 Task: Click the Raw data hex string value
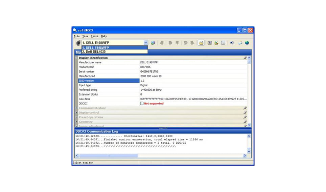(193, 99)
